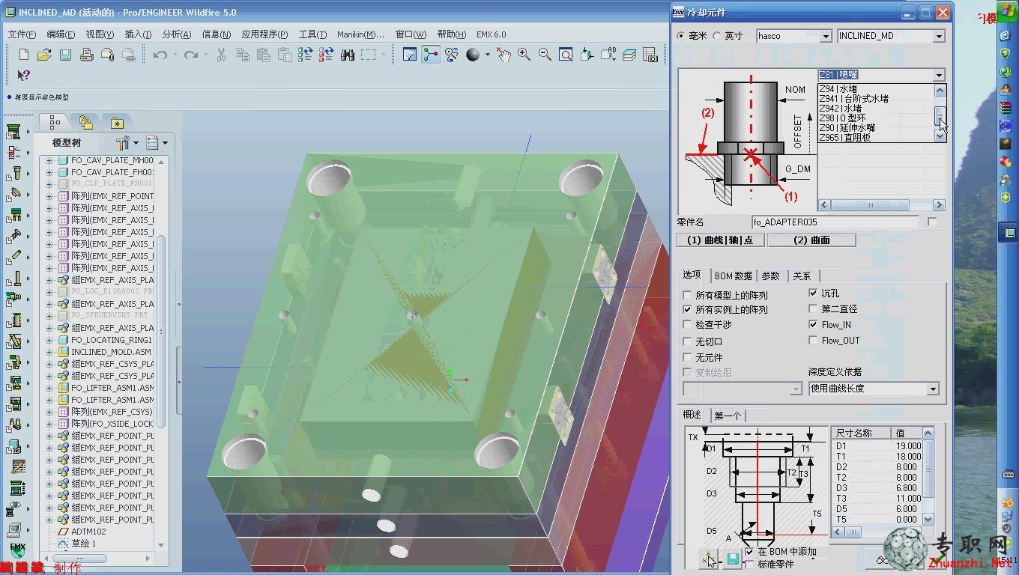Click the Refit zoom icon

pyautogui.click(x=566, y=55)
